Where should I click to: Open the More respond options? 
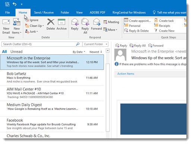coord(110,30)
